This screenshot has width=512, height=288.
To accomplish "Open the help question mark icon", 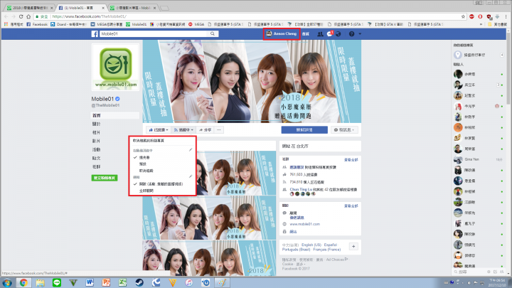I will (352, 34).
